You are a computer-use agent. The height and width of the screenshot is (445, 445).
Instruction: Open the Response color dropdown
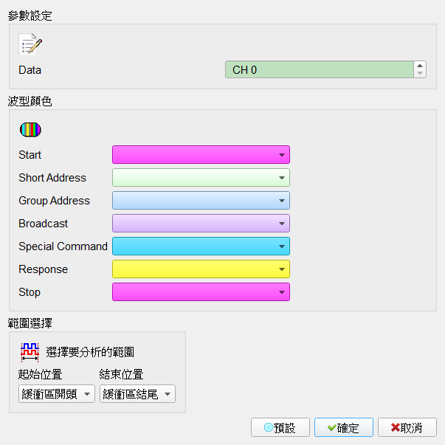coord(201,269)
